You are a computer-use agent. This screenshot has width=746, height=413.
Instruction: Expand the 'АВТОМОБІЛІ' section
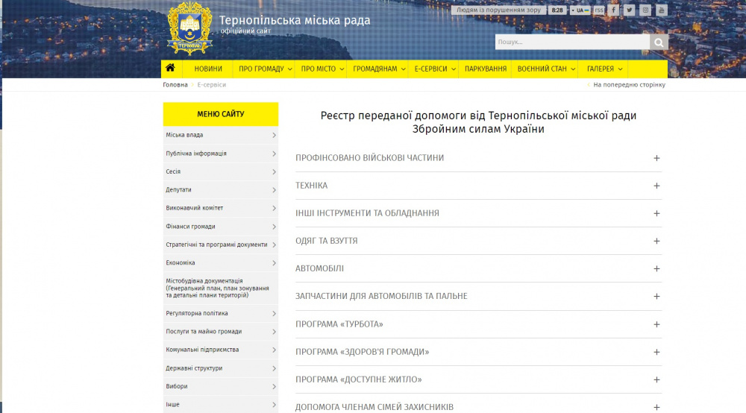[x=478, y=268]
